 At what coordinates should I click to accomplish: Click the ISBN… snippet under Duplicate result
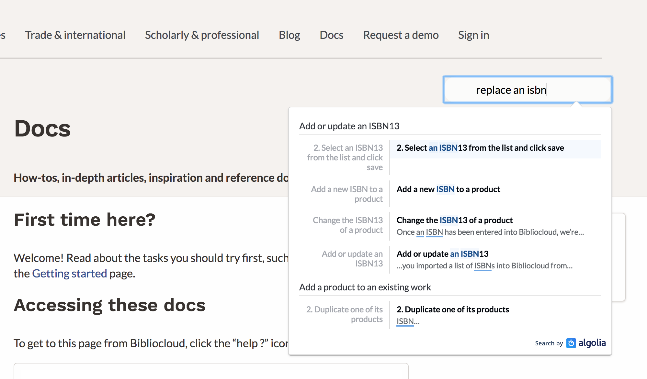point(407,321)
